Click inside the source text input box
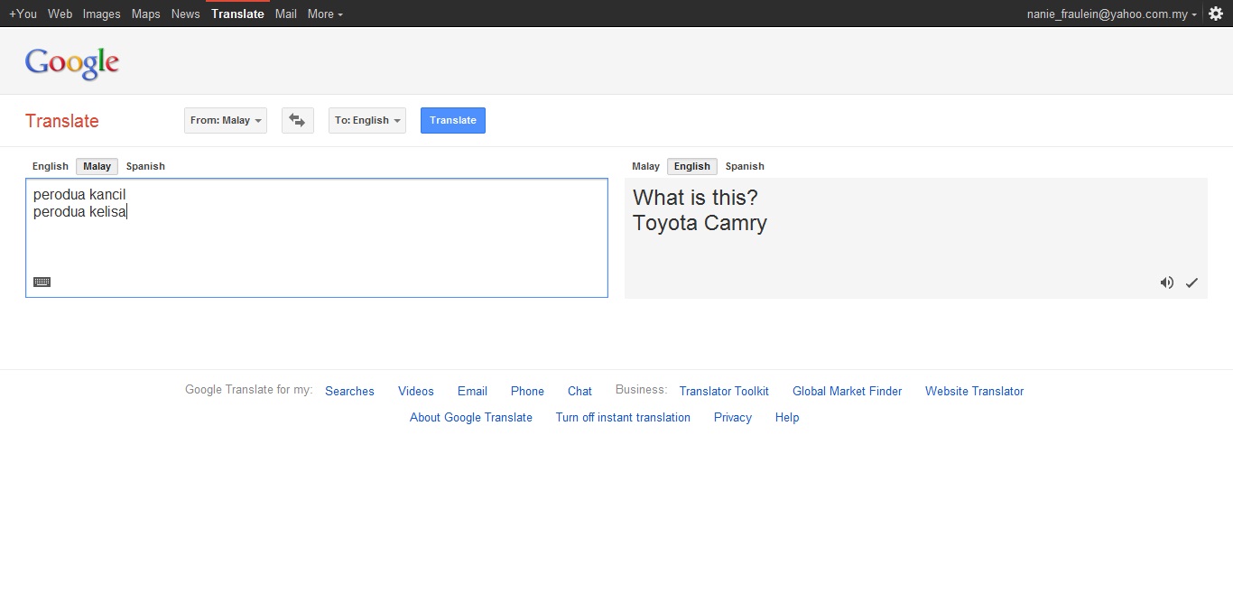The width and height of the screenshot is (1233, 602). pyautogui.click(x=317, y=238)
